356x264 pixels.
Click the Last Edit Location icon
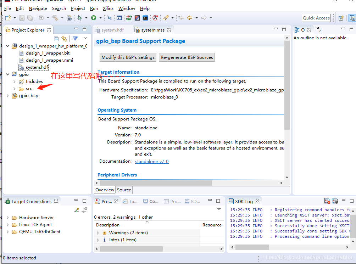(x=181, y=18)
